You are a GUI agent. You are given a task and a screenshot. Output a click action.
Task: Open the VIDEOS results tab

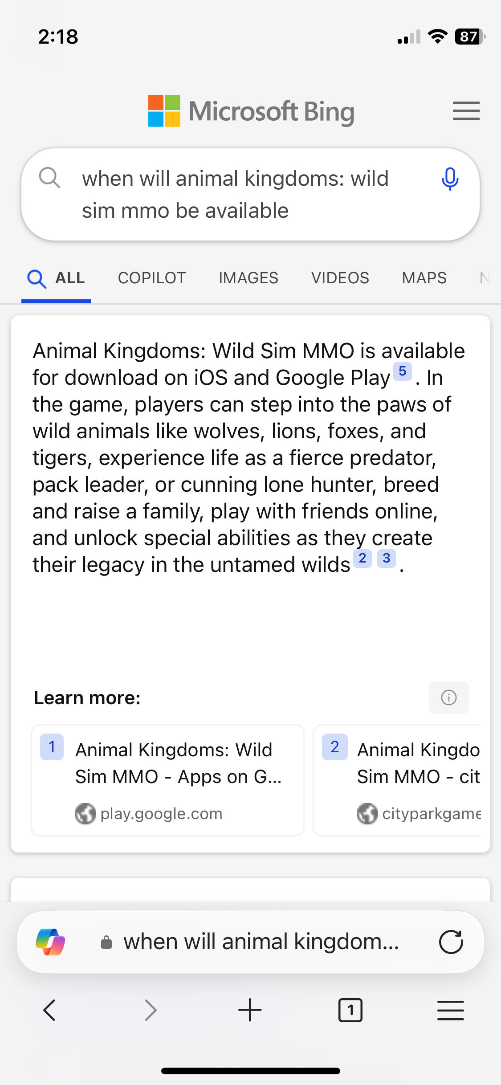click(340, 278)
